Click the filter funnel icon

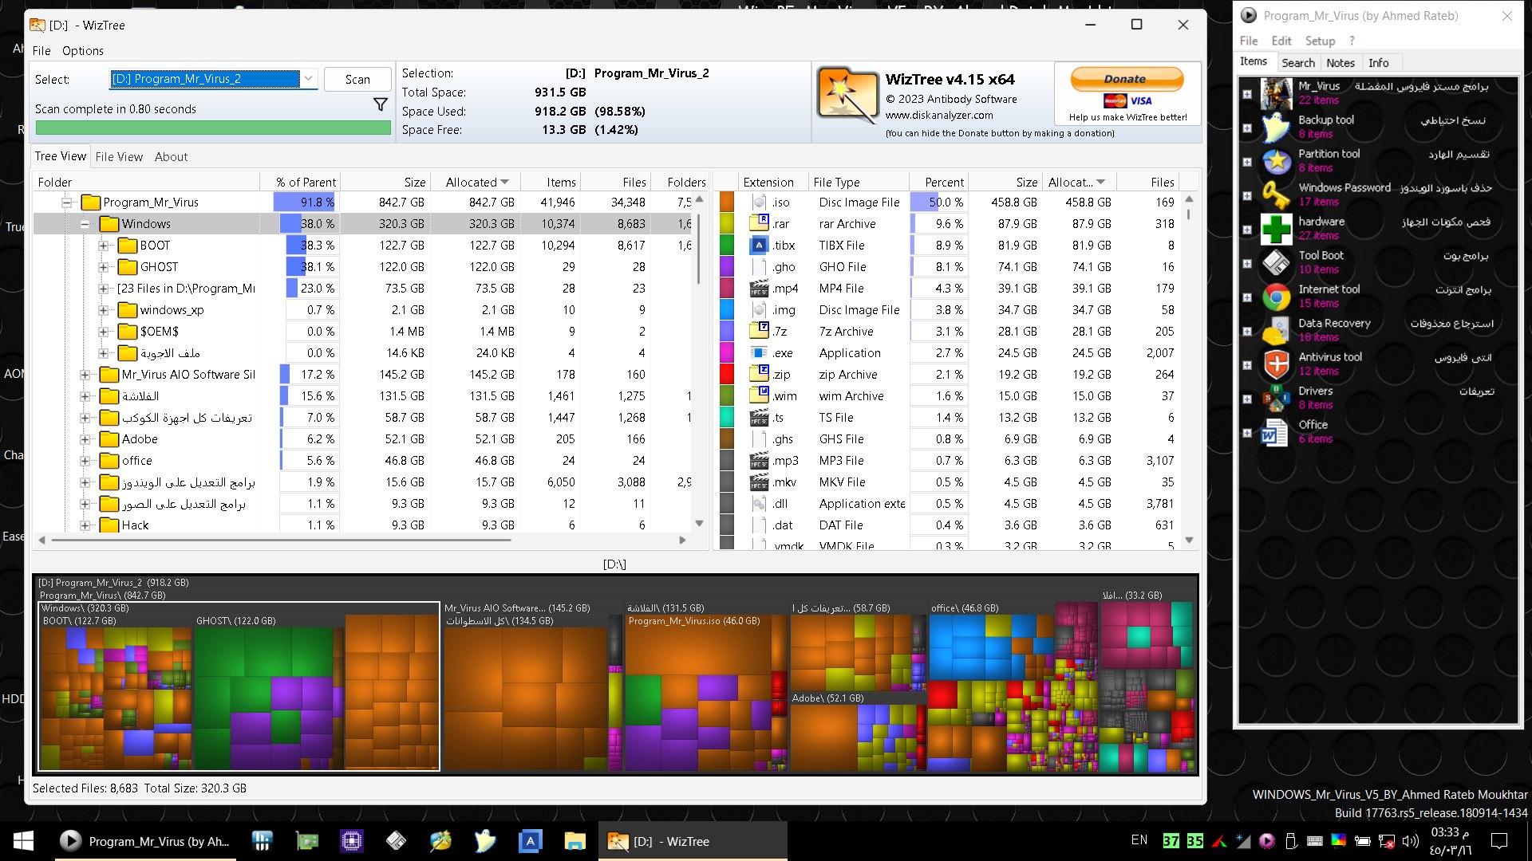coord(381,104)
